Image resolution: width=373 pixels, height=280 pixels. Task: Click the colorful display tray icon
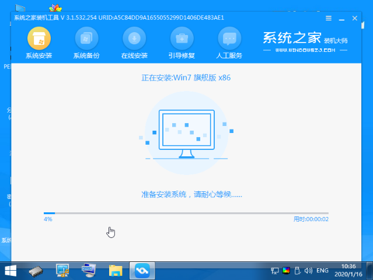(286, 271)
